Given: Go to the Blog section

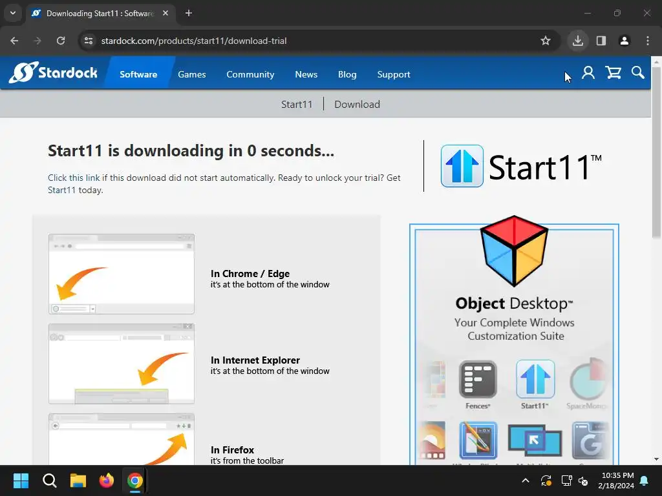Looking at the screenshot, I should pyautogui.click(x=347, y=74).
